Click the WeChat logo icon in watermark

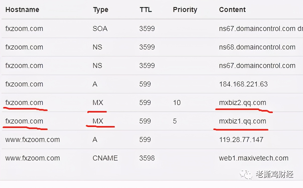(246, 174)
